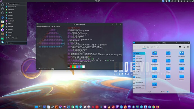Switch Dolphin to Compact view mode
The height and width of the screenshot is (109, 194).
pos(148,47)
